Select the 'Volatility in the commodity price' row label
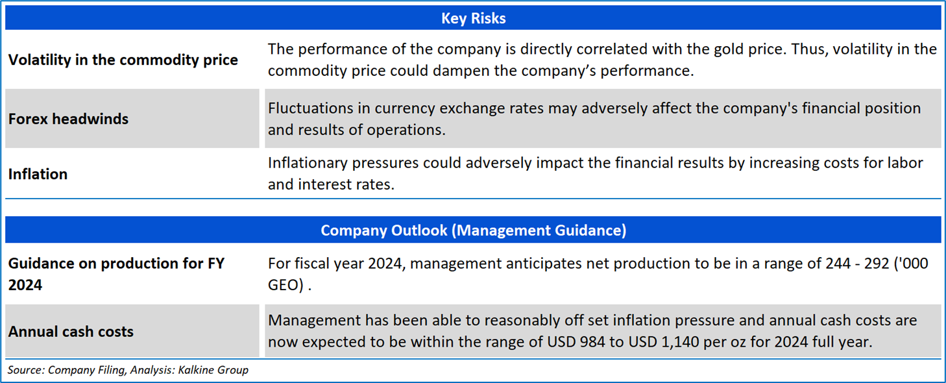 (x=123, y=60)
